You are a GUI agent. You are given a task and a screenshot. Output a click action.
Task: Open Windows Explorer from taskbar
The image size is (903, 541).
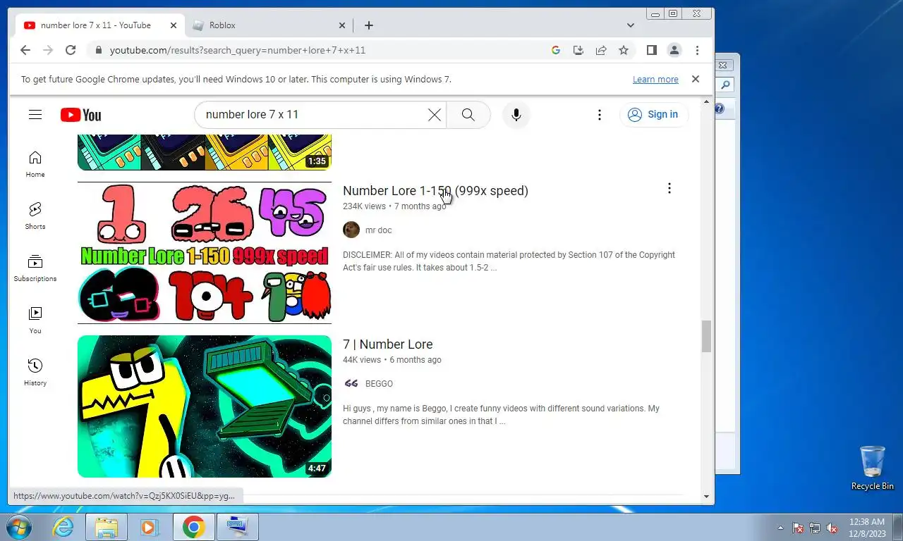pyautogui.click(x=107, y=527)
